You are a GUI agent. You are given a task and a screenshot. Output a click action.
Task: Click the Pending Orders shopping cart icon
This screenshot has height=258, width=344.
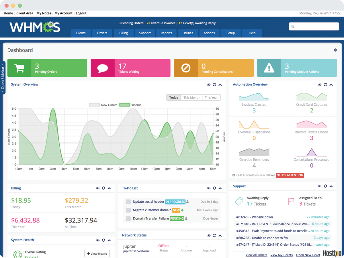click(19, 68)
